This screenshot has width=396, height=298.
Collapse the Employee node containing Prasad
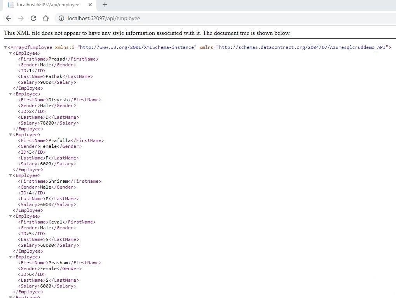coord(10,53)
